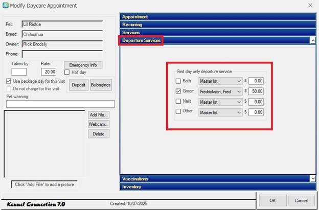
Task: Open the Services section header
Action: 218,33
